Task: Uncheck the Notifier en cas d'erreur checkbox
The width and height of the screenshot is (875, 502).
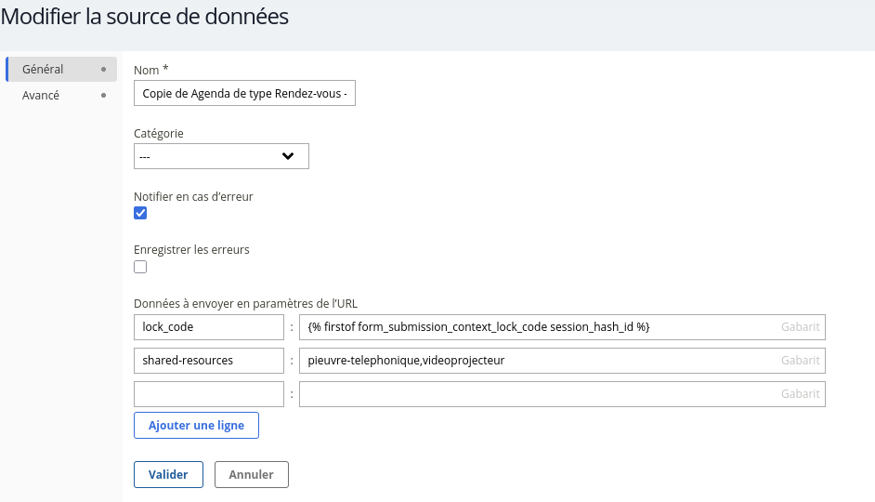Action: tap(140, 214)
